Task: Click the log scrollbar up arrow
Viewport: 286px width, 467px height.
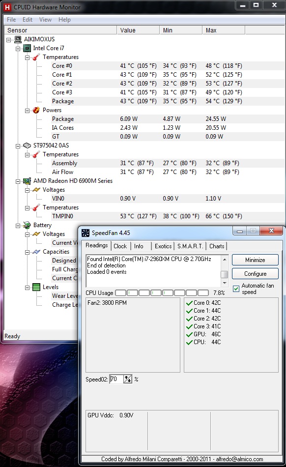Action: coord(225,260)
